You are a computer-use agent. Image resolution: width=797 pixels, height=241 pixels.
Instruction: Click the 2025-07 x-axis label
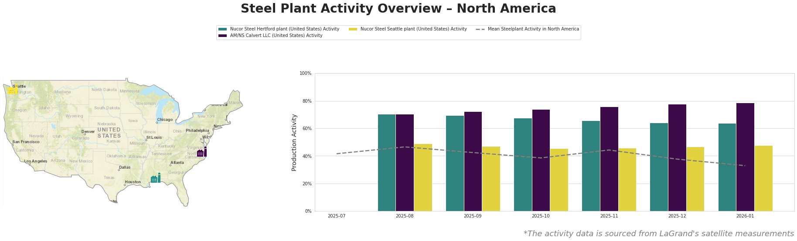coord(337,216)
